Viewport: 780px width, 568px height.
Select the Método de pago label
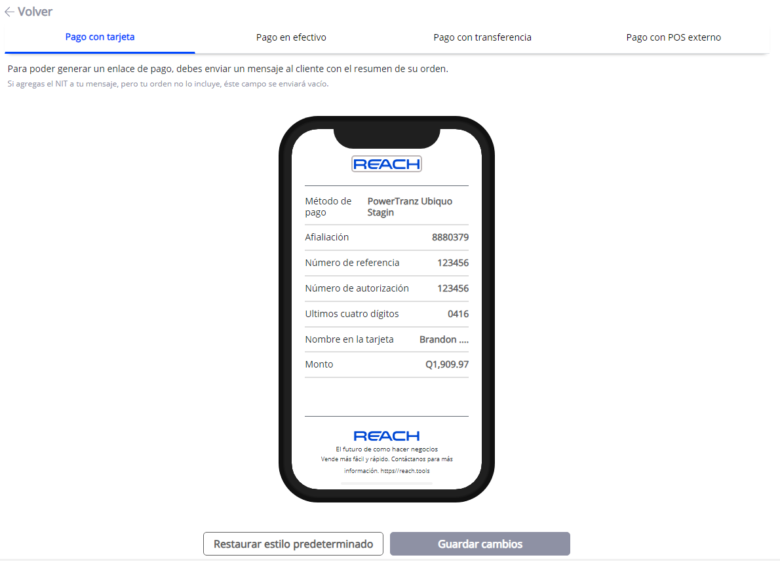point(328,207)
